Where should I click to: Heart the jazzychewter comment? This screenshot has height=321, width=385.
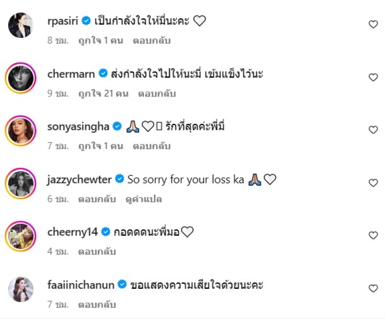point(373,183)
